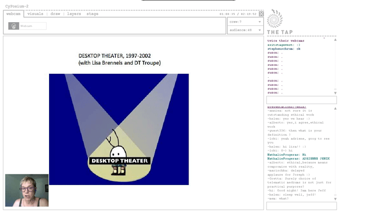Toggle fullscreen with the expand icon

click(261, 14)
